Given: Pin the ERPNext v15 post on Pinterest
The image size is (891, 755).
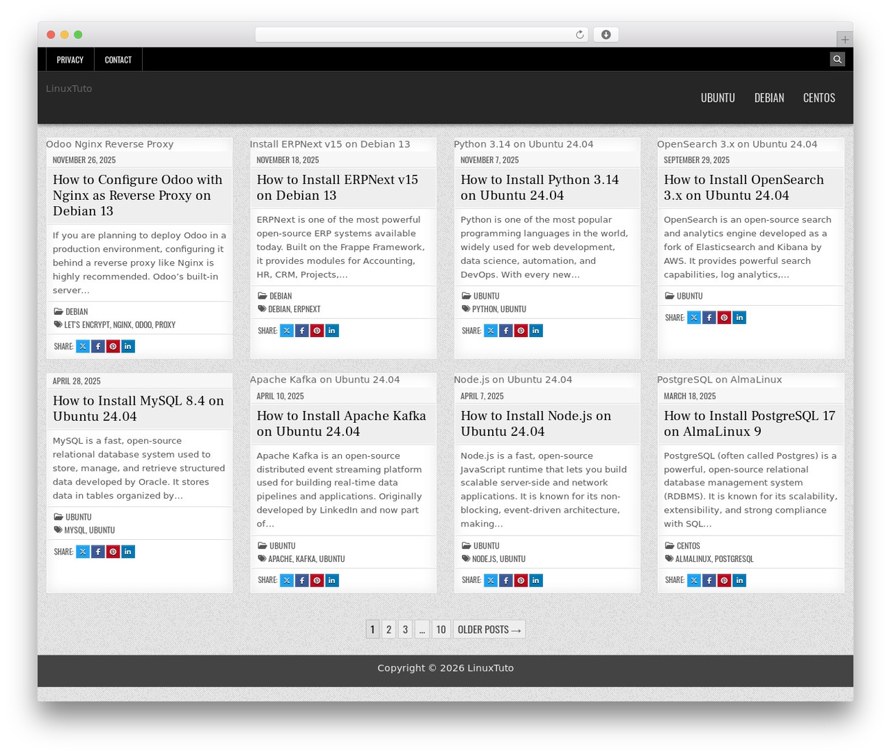Looking at the screenshot, I should click(317, 331).
